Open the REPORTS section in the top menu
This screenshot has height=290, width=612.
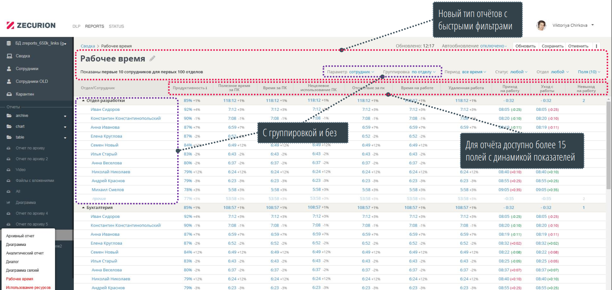[x=94, y=26]
